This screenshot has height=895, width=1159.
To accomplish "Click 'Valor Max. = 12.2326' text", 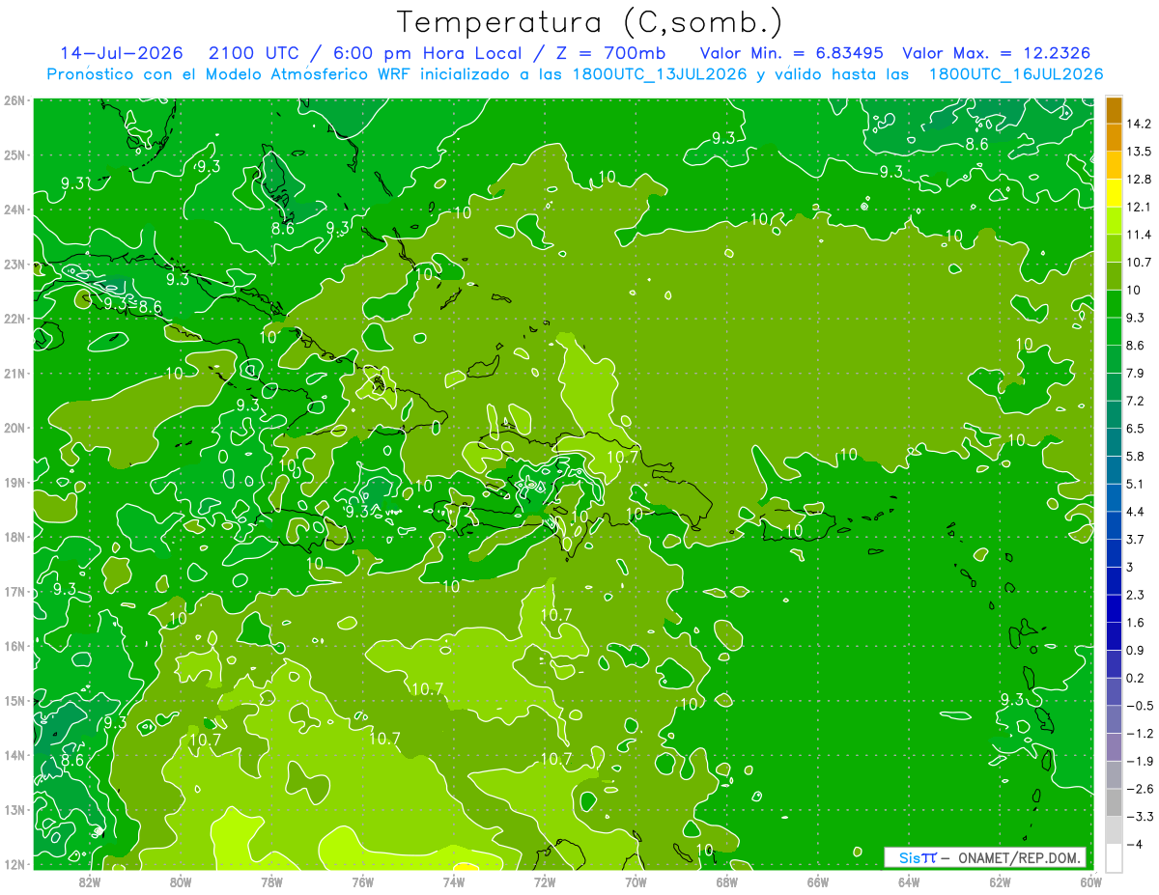I will [996, 53].
